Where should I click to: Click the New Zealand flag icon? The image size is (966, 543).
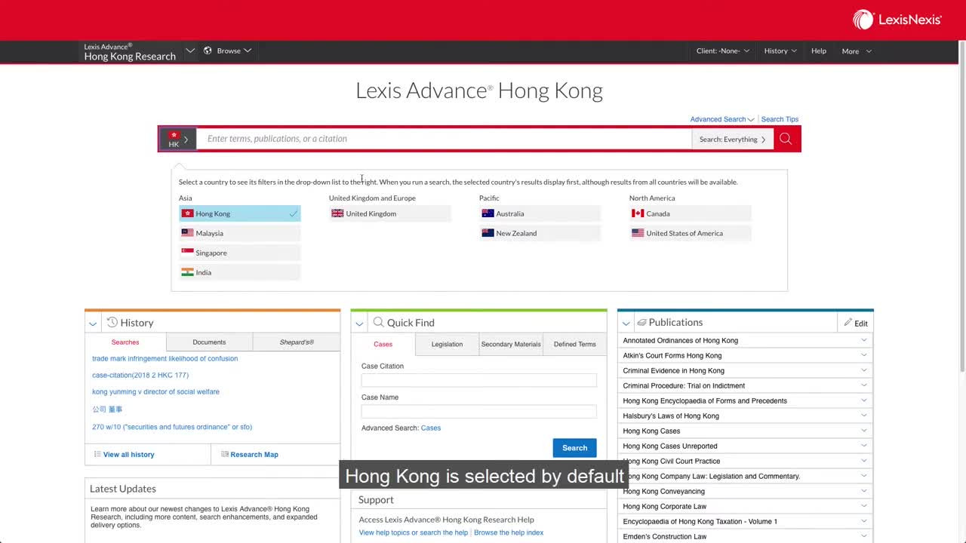coord(488,233)
